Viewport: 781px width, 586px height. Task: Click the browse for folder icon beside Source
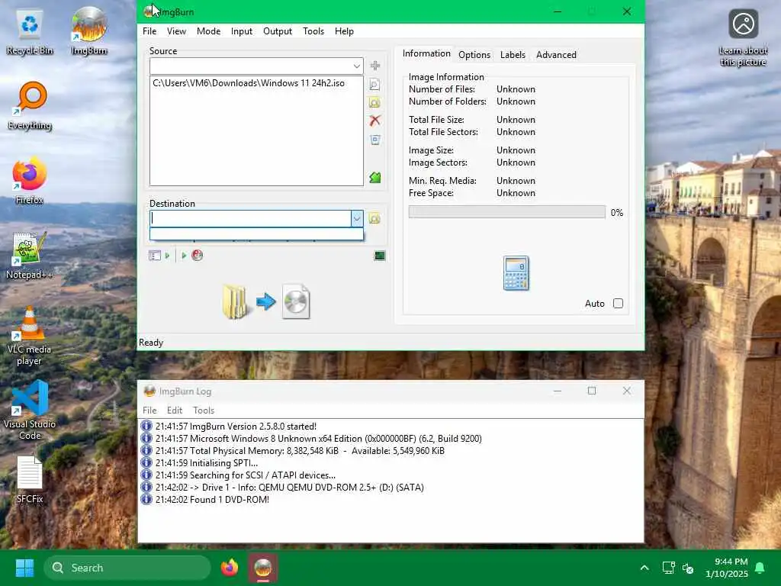click(x=375, y=103)
